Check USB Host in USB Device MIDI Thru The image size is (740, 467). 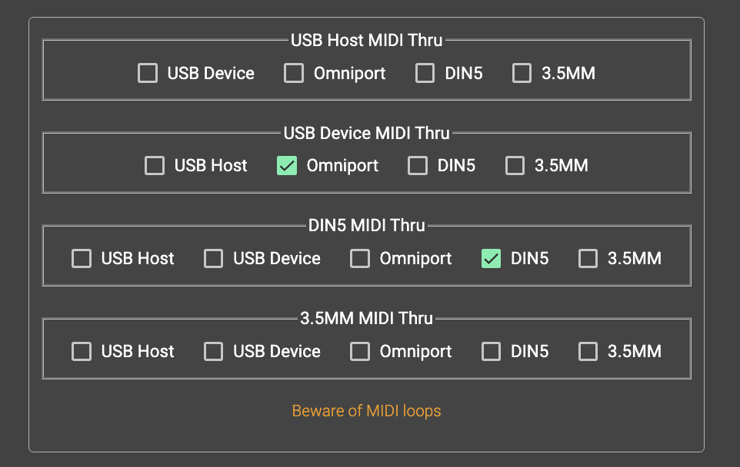(x=155, y=166)
